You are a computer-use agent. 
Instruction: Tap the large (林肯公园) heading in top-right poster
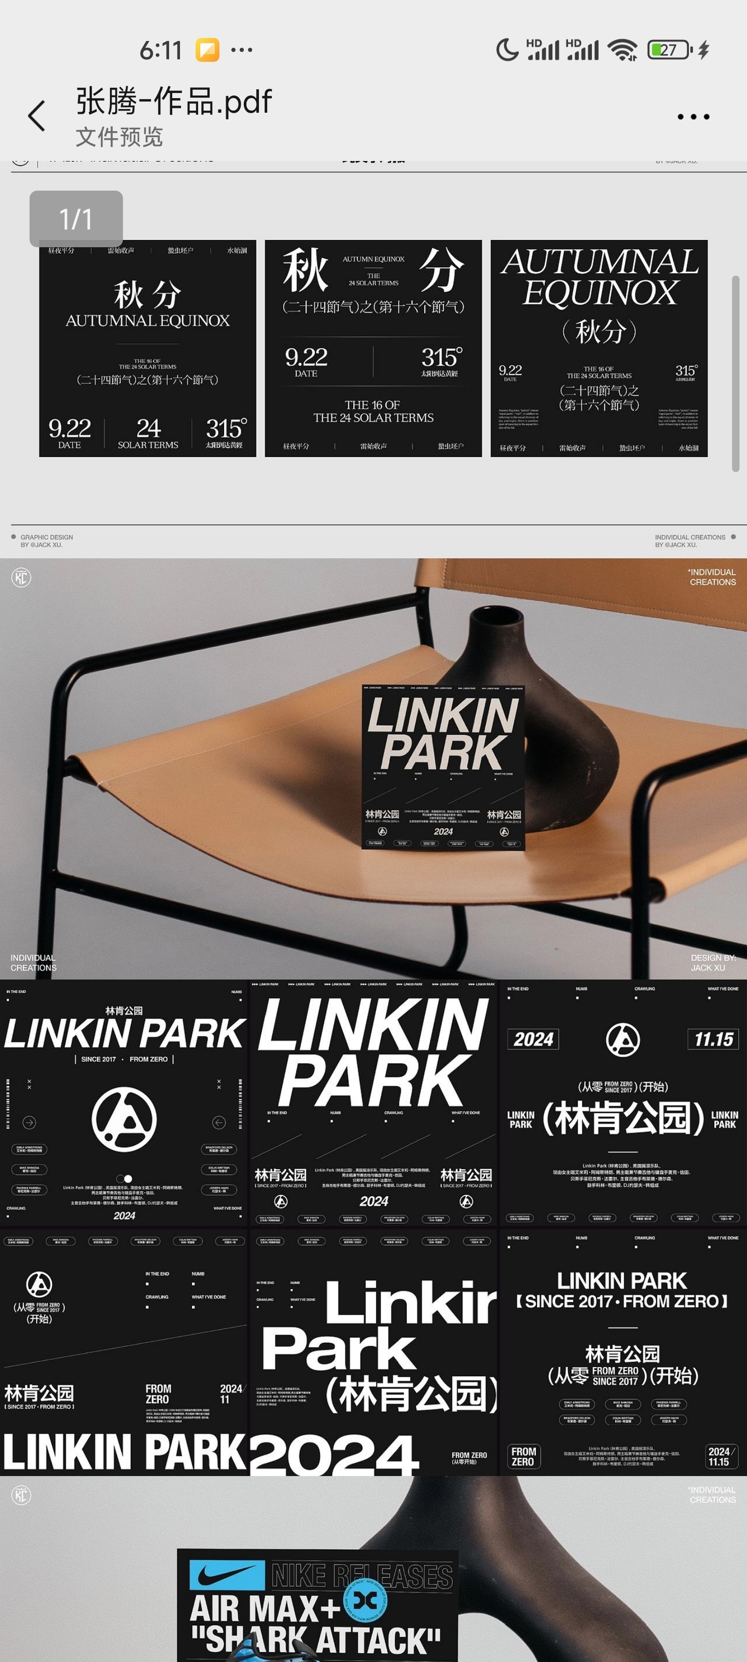pyautogui.click(x=623, y=1118)
